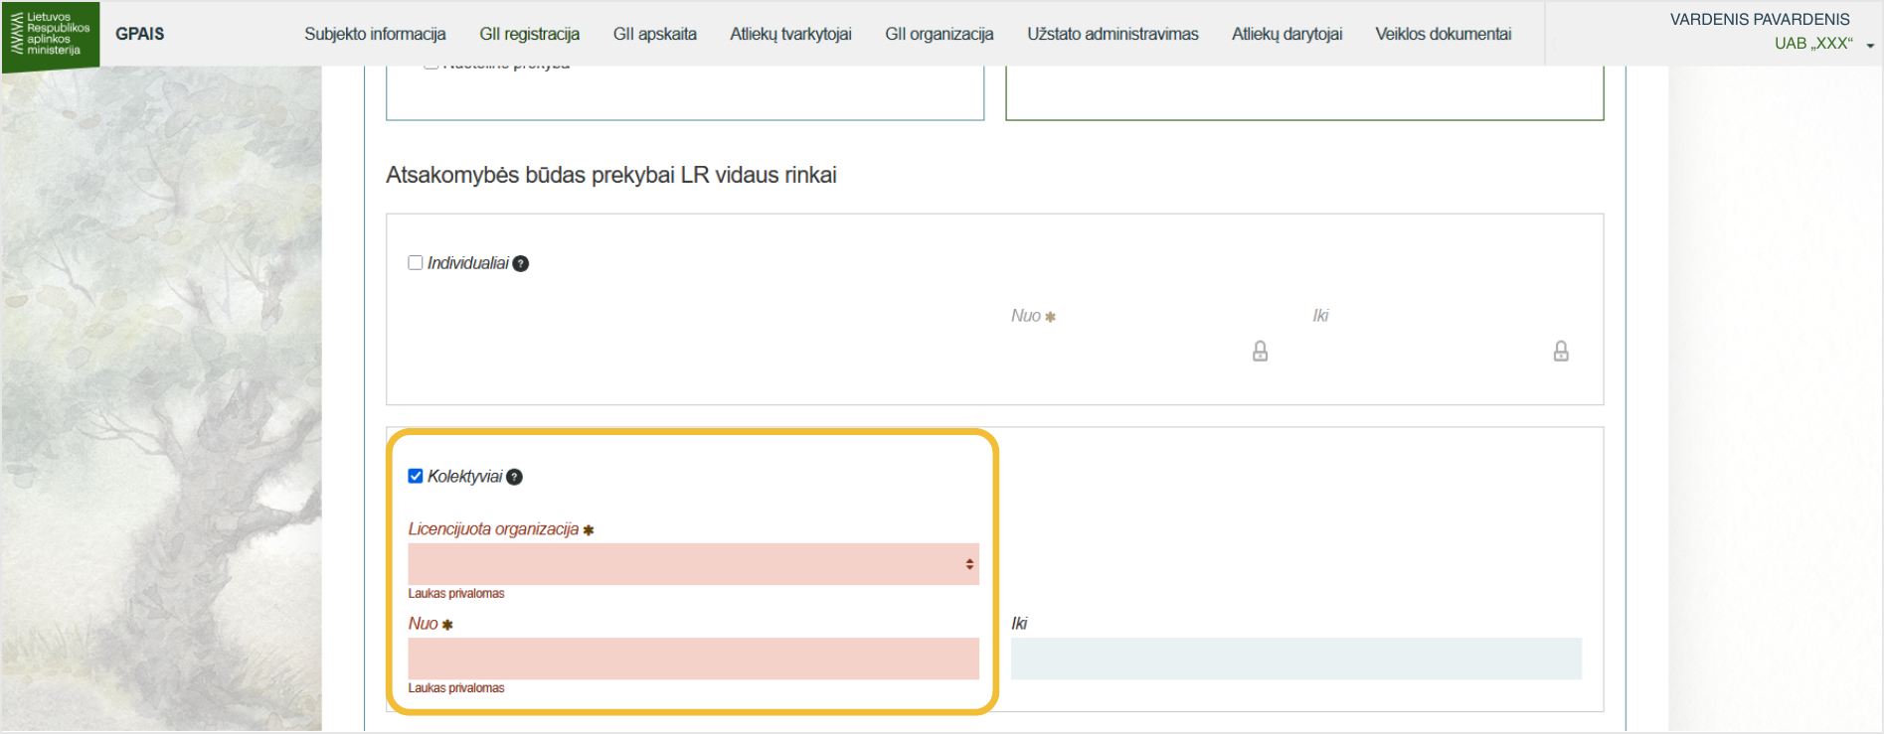Click Laukas privalomas under organization dropdown
This screenshot has width=1884, height=734.
[x=455, y=593]
